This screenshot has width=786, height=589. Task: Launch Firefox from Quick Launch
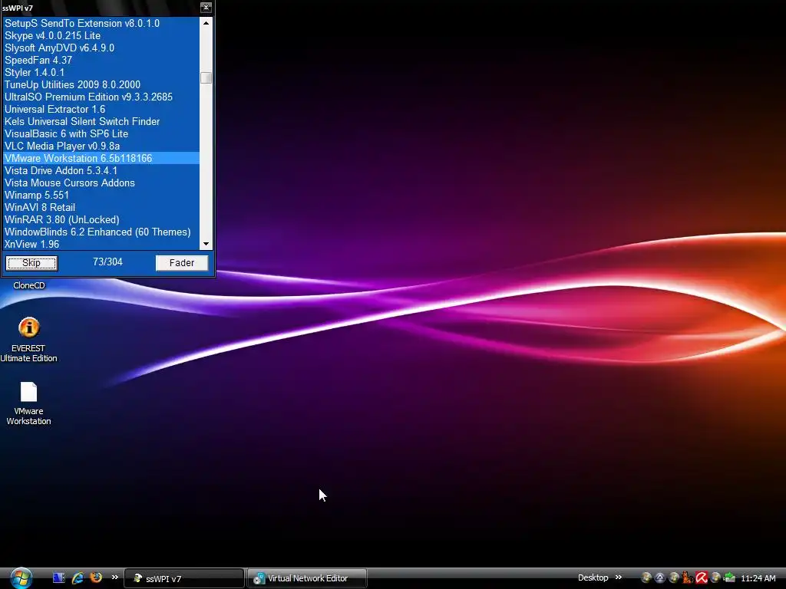pyautogui.click(x=96, y=577)
